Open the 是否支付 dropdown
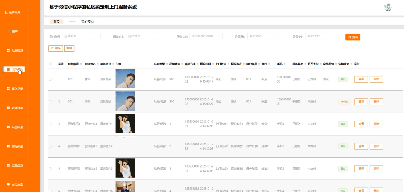The height and width of the screenshot is (192, 404). click(322, 36)
